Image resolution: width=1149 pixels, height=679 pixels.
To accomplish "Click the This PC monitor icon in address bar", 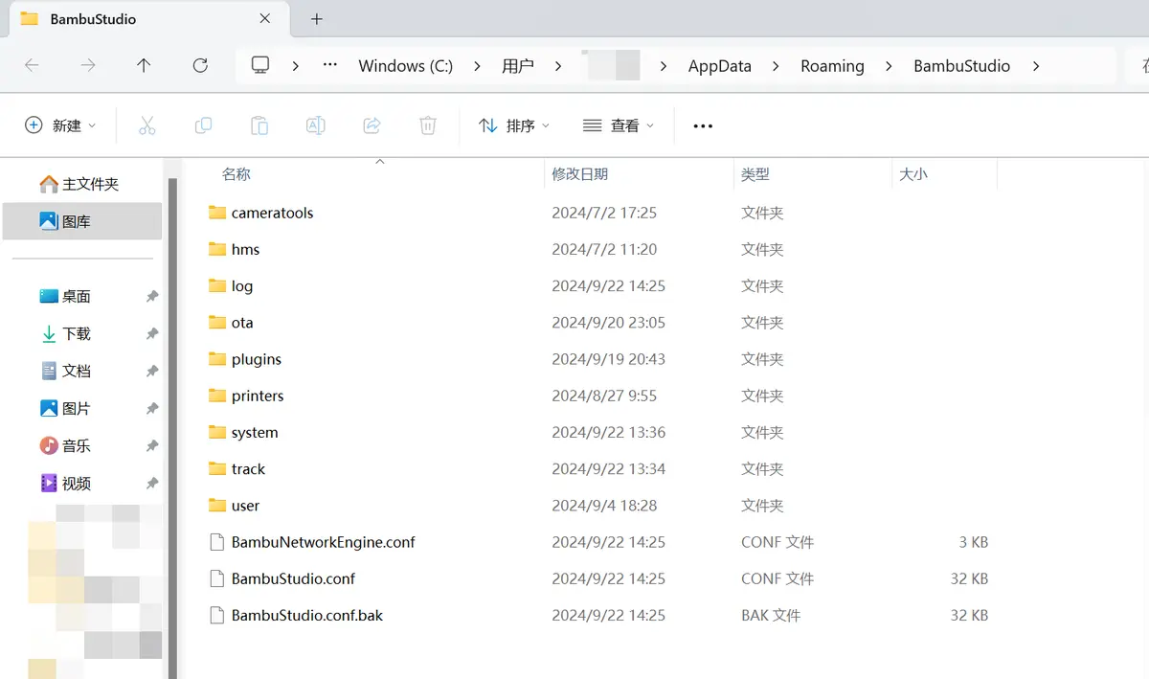I will coord(260,65).
